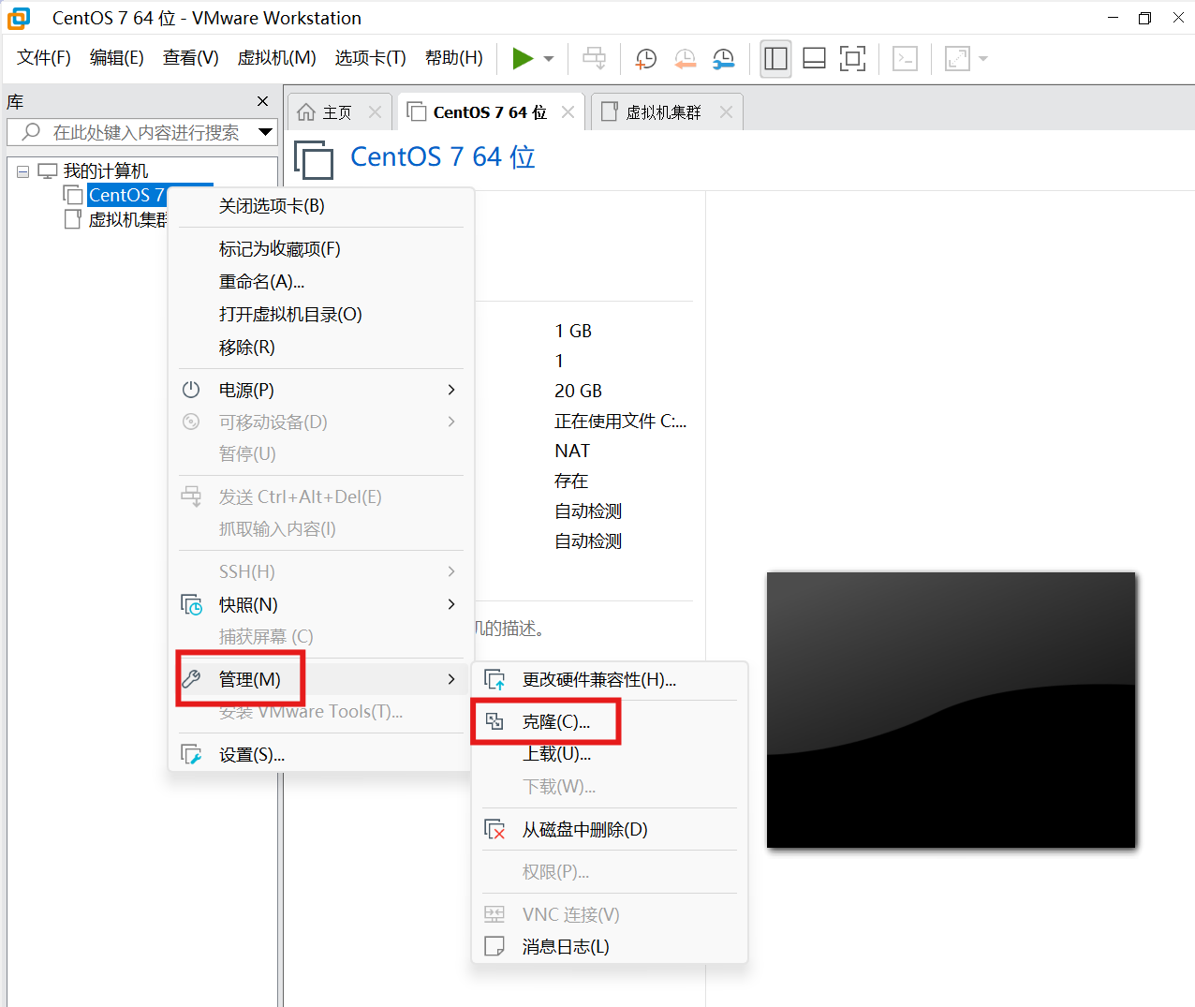
Task: Click the stretch guest display icon
Action: click(x=957, y=58)
